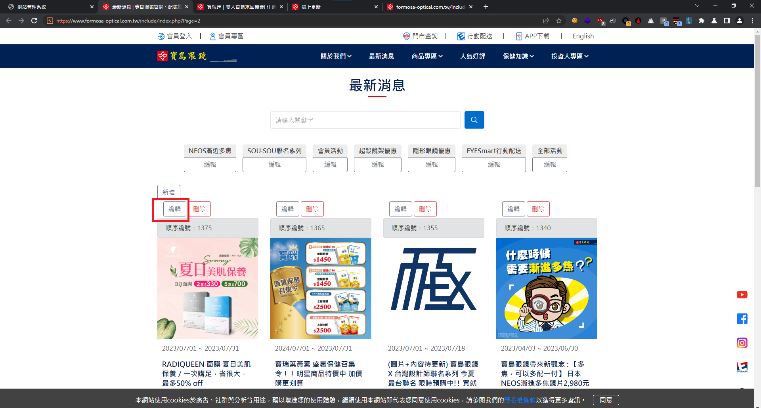Screen dimensions: 761x408
Task: Switch language to English
Action: pyautogui.click(x=583, y=36)
